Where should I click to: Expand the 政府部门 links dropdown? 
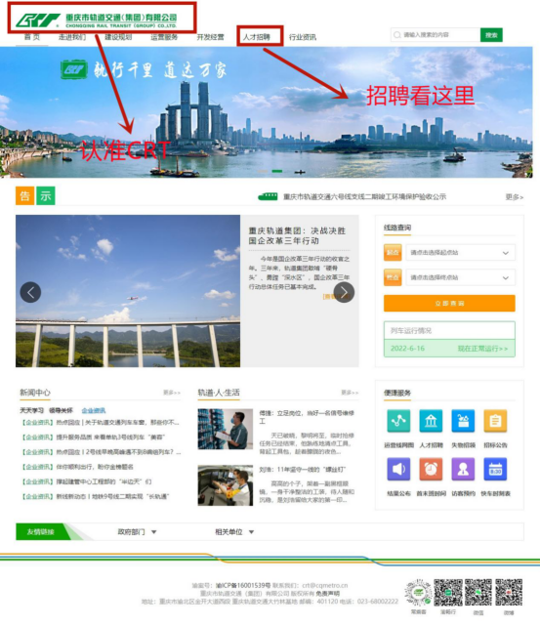[x=137, y=532]
